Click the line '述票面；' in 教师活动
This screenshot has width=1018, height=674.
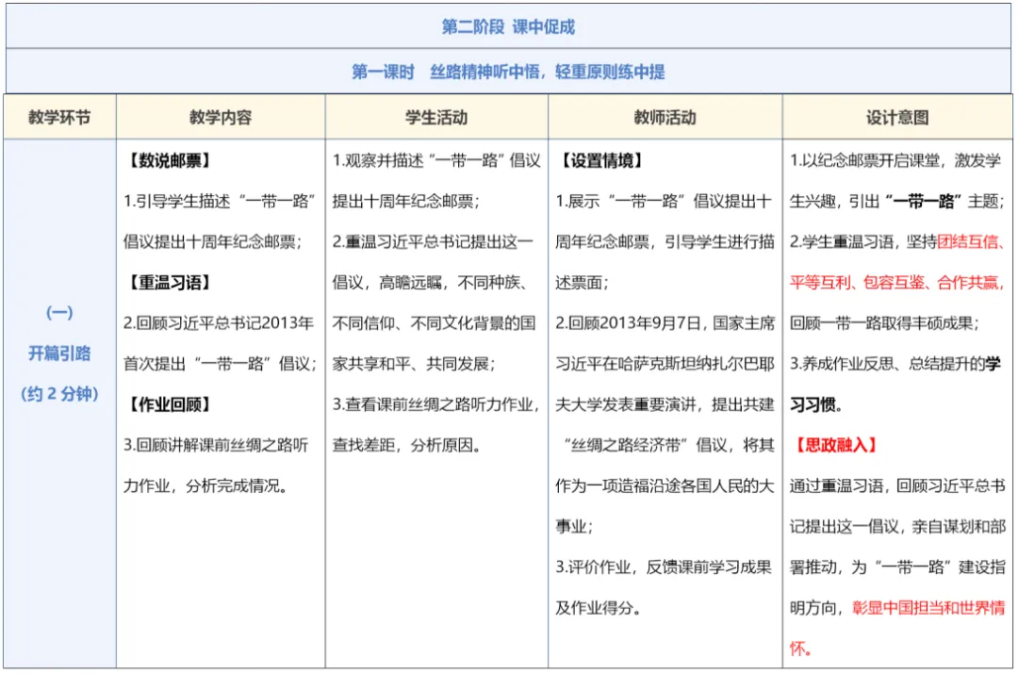coord(582,283)
